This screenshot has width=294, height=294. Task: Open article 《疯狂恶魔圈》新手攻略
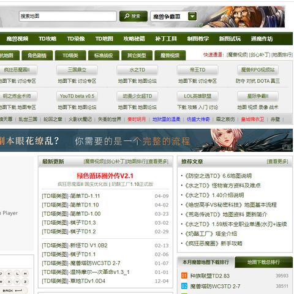pos(213,243)
